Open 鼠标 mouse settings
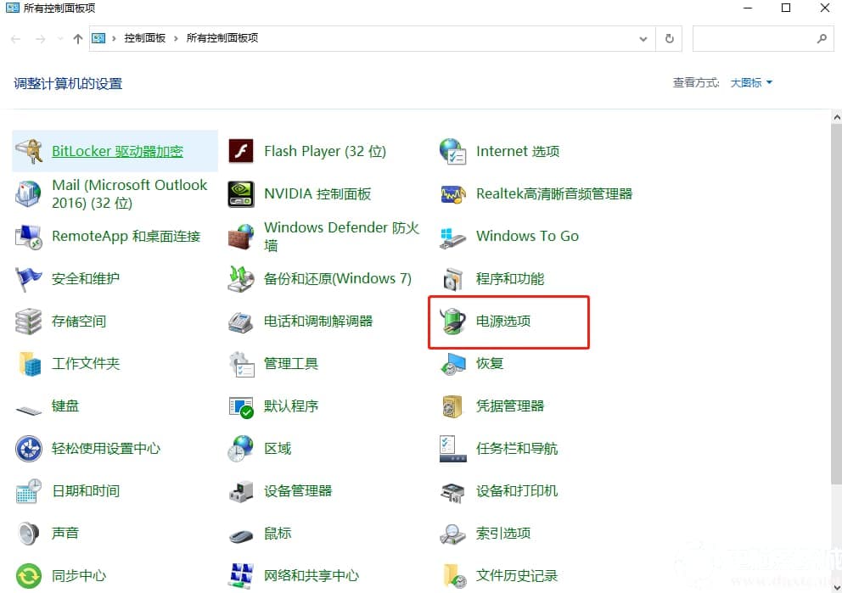The width and height of the screenshot is (842, 593). pos(278,533)
